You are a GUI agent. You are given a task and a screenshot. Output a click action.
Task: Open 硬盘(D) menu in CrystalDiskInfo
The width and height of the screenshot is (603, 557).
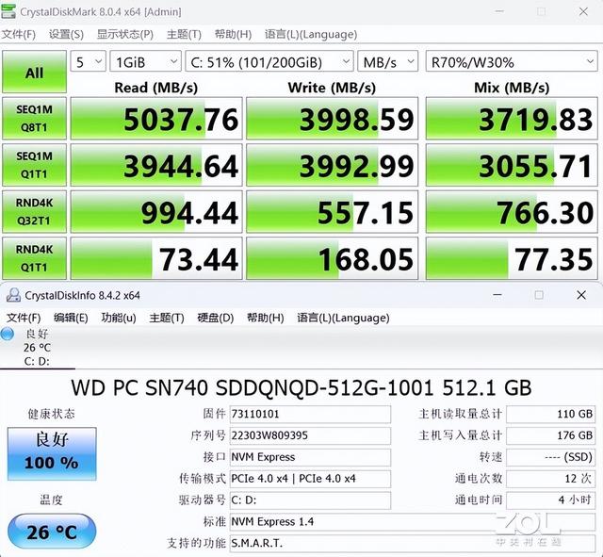point(216,318)
